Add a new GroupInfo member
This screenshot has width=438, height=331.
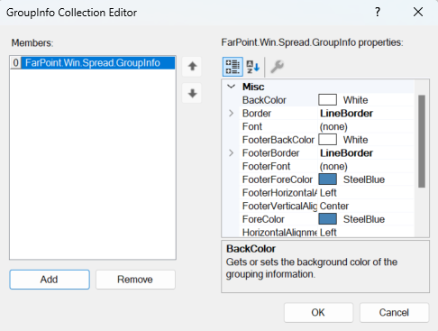[x=50, y=280]
